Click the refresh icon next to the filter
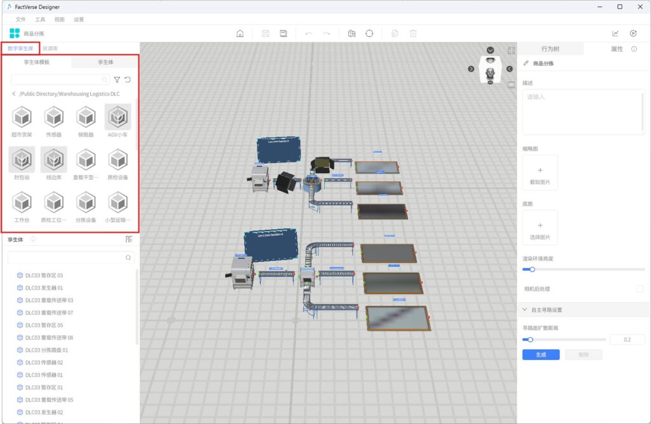 point(128,80)
